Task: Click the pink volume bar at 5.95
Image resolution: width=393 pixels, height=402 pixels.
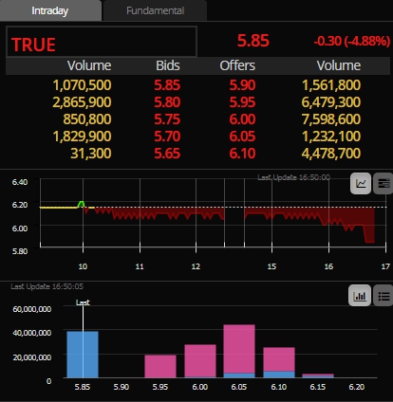Action: point(160,366)
